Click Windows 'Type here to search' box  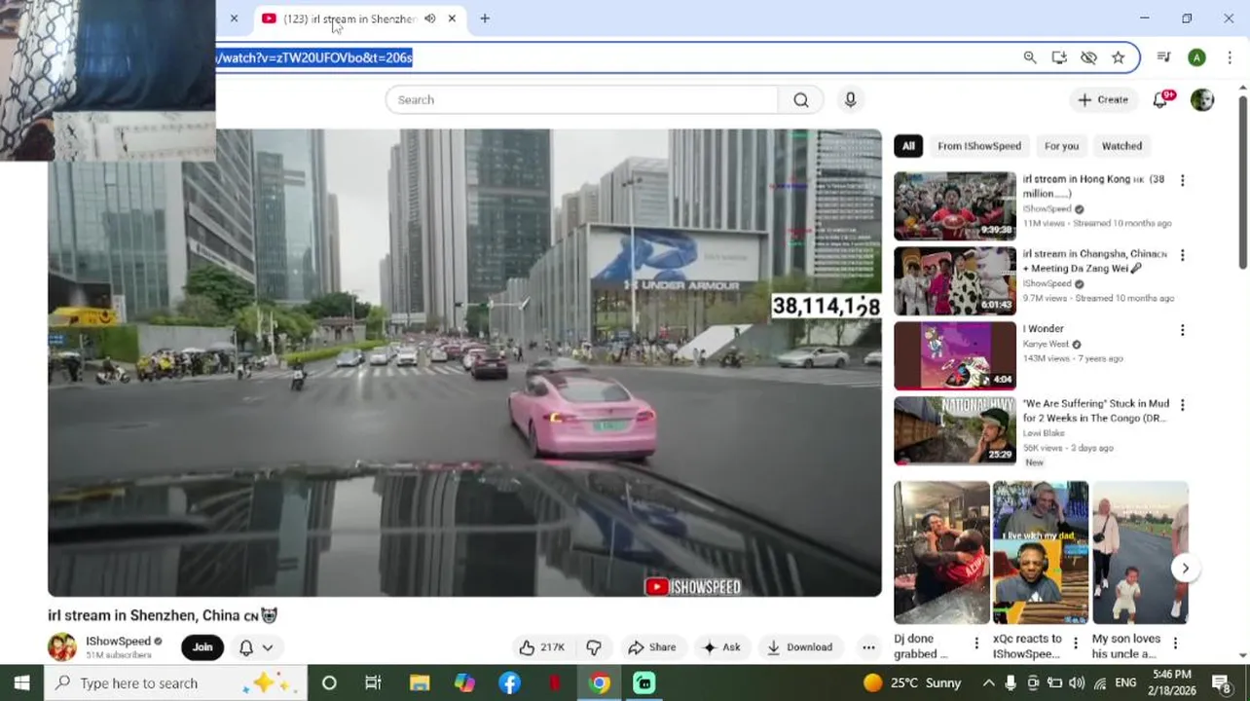[x=175, y=683]
